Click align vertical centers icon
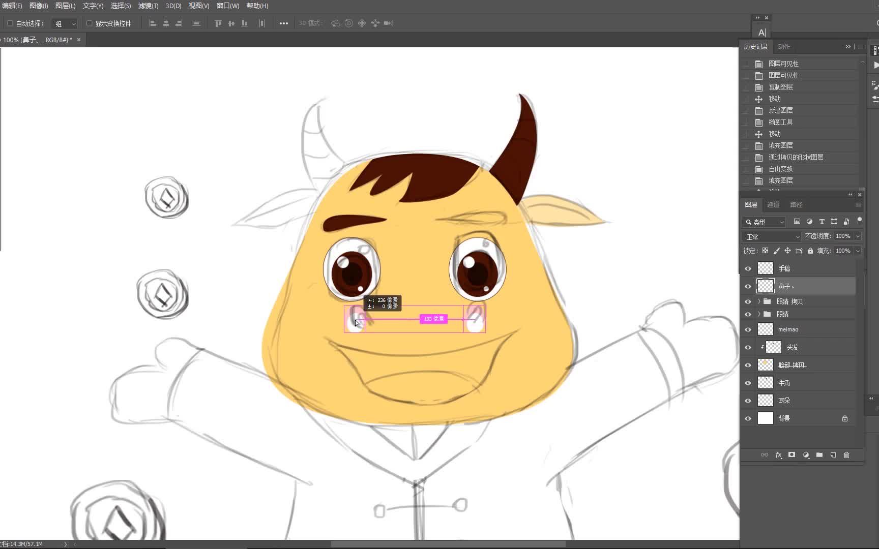This screenshot has height=549, width=879. click(231, 23)
